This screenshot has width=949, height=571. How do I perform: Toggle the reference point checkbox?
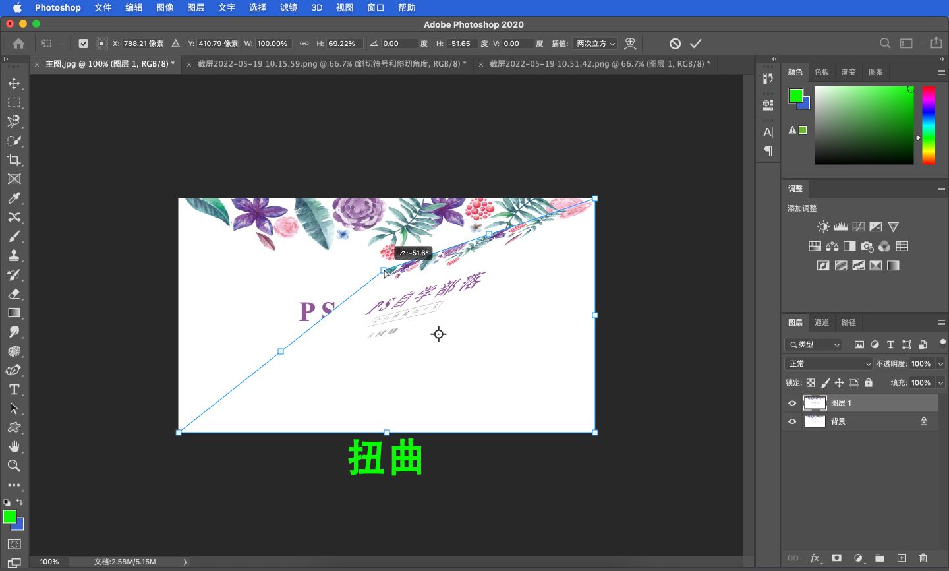pos(83,44)
